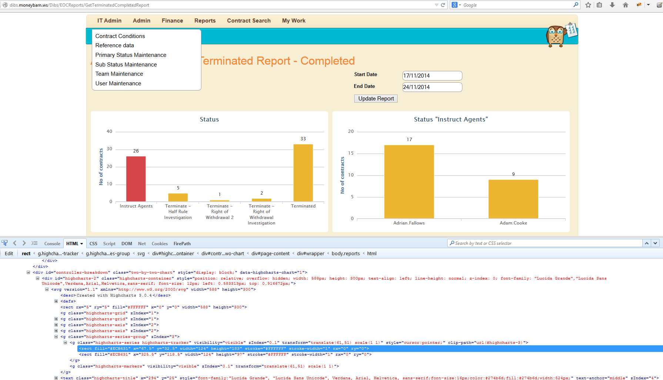Screen dimensions: 663x380
Task: Bookmark this page with the star icon
Action: pos(588,5)
